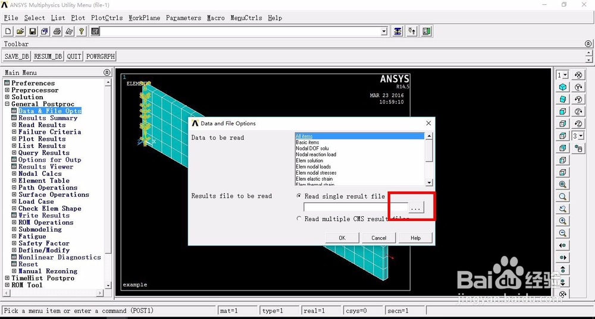Click the result file path input field

coord(356,207)
